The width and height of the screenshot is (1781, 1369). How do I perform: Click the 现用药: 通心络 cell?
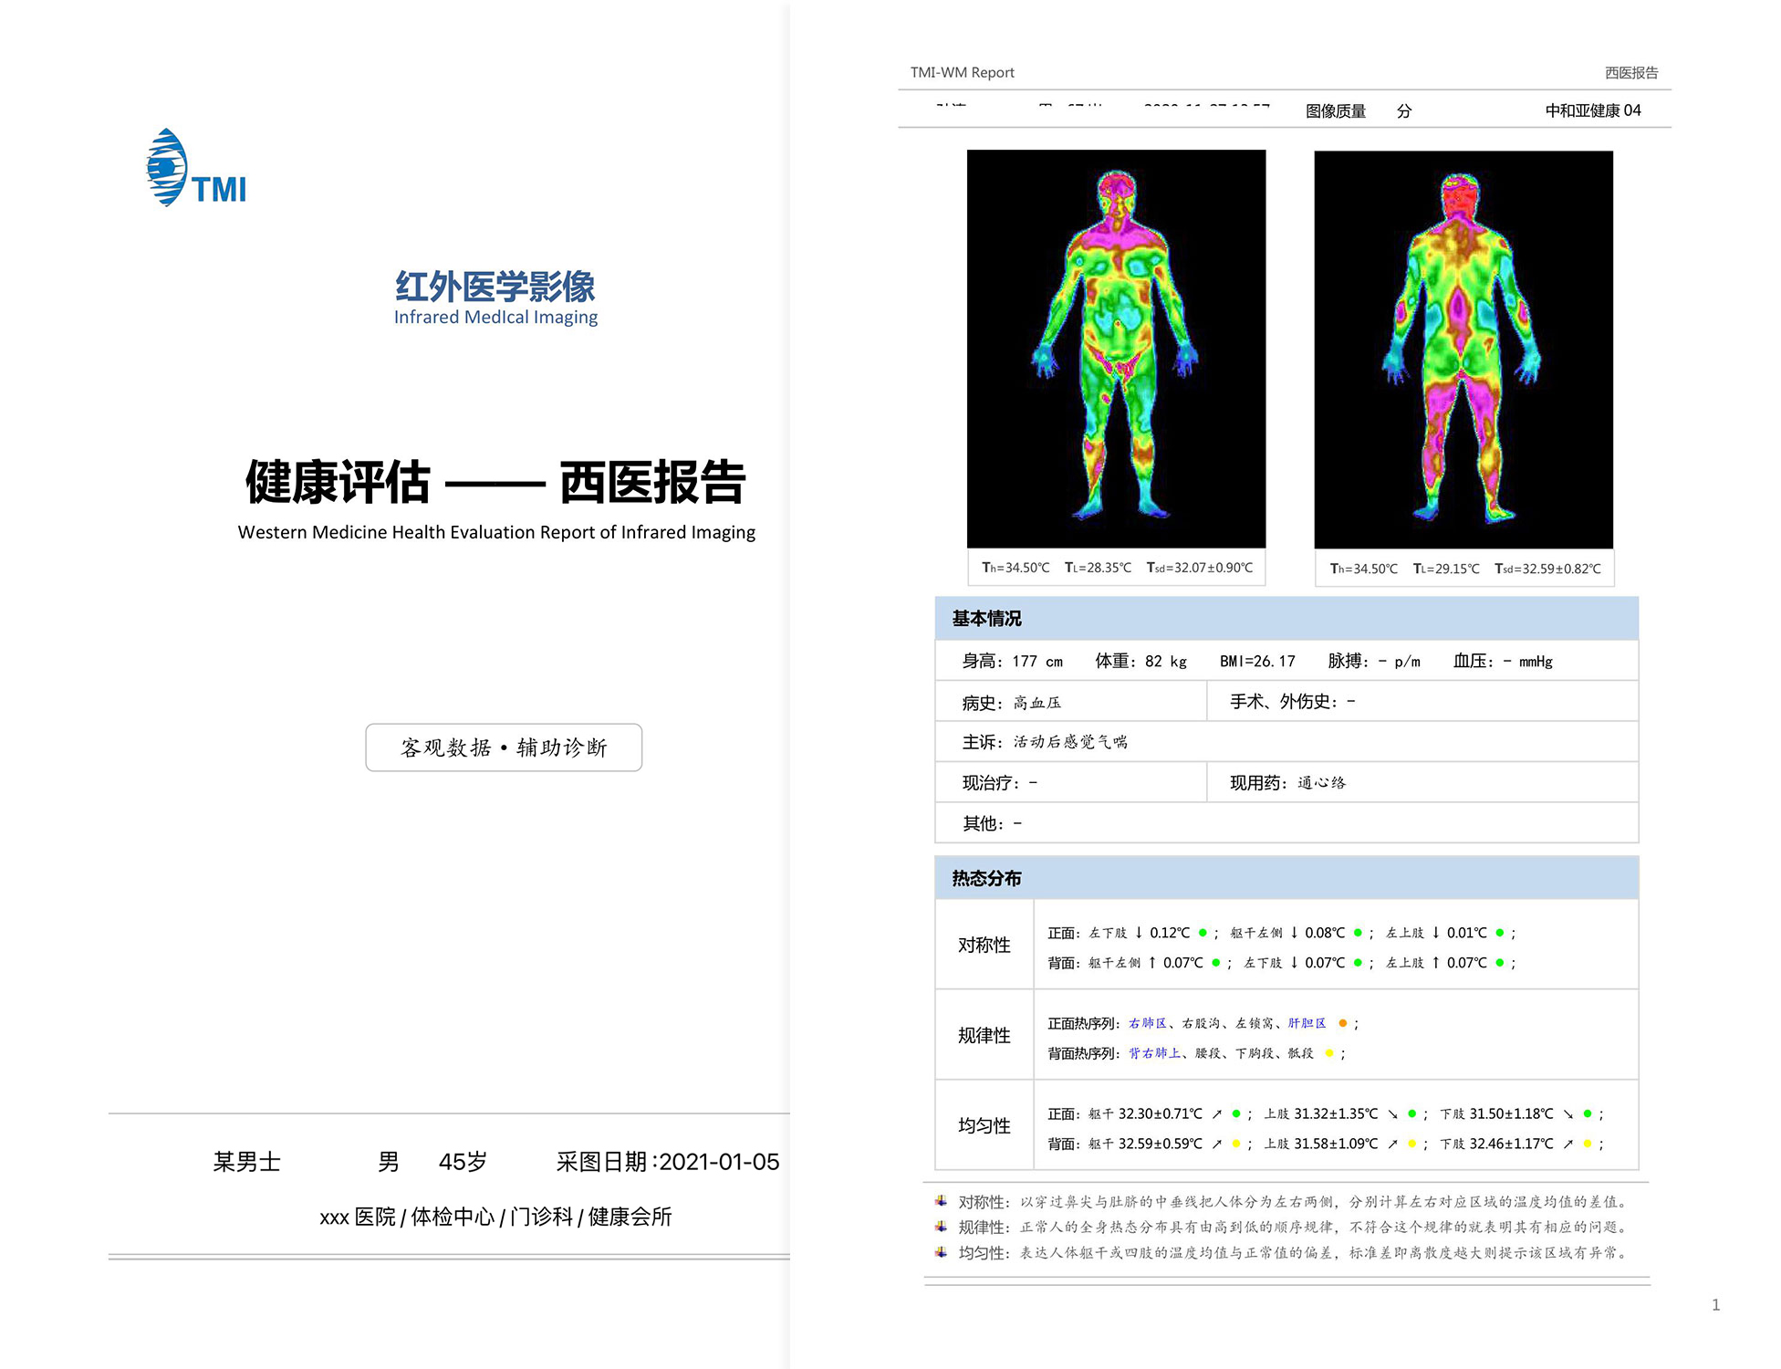[x=1422, y=783]
